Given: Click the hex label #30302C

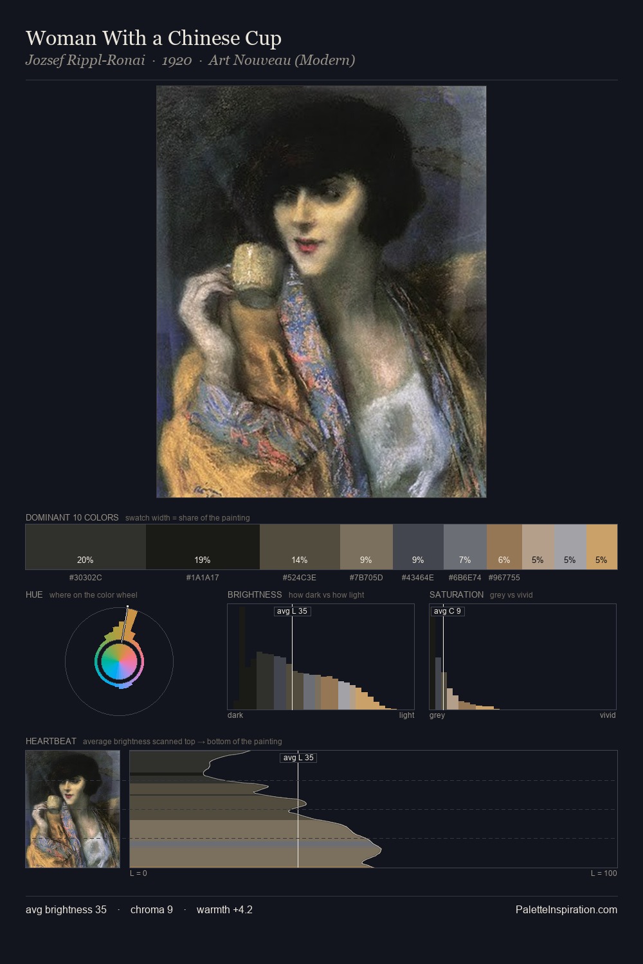Looking at the screenshot, I should tap(86, 578).
